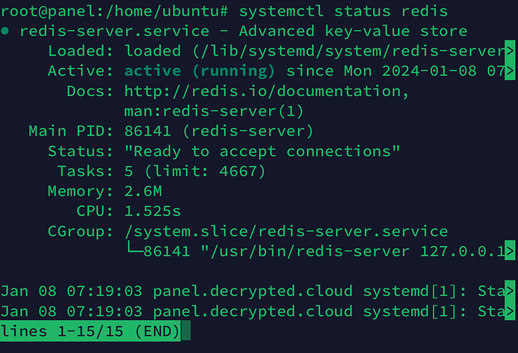Click the overflow arrow on the last journal log line

(510, 311)
